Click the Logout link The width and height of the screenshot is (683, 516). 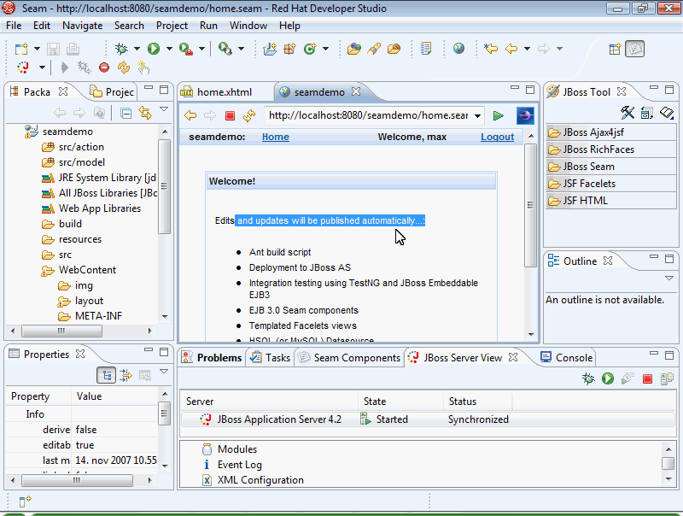497,137
